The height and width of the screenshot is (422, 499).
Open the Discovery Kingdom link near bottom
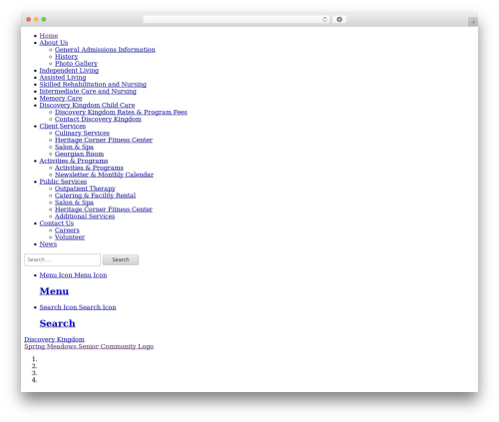point(54,339)
